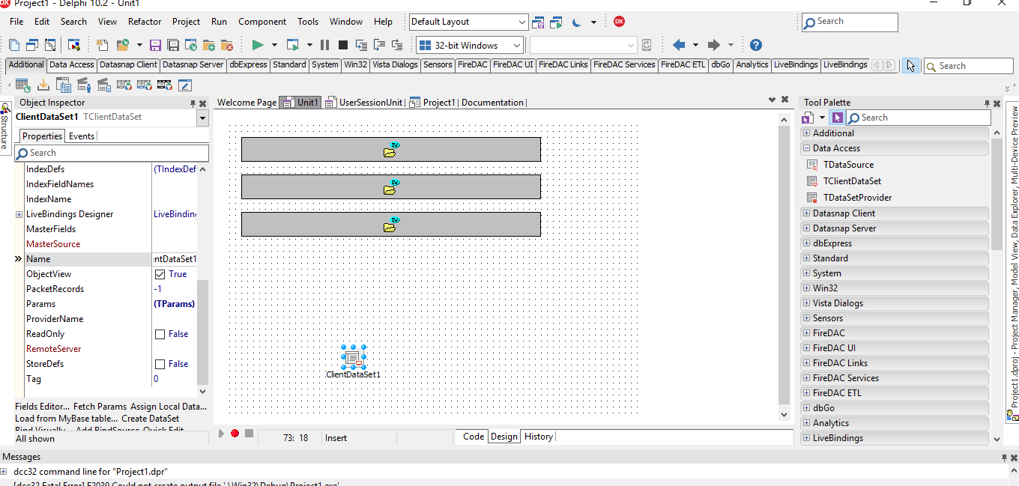Check the StoreDefs False checkbox
The width and height of the screenshot is (1019, 486).
click(x=160, y=364)
